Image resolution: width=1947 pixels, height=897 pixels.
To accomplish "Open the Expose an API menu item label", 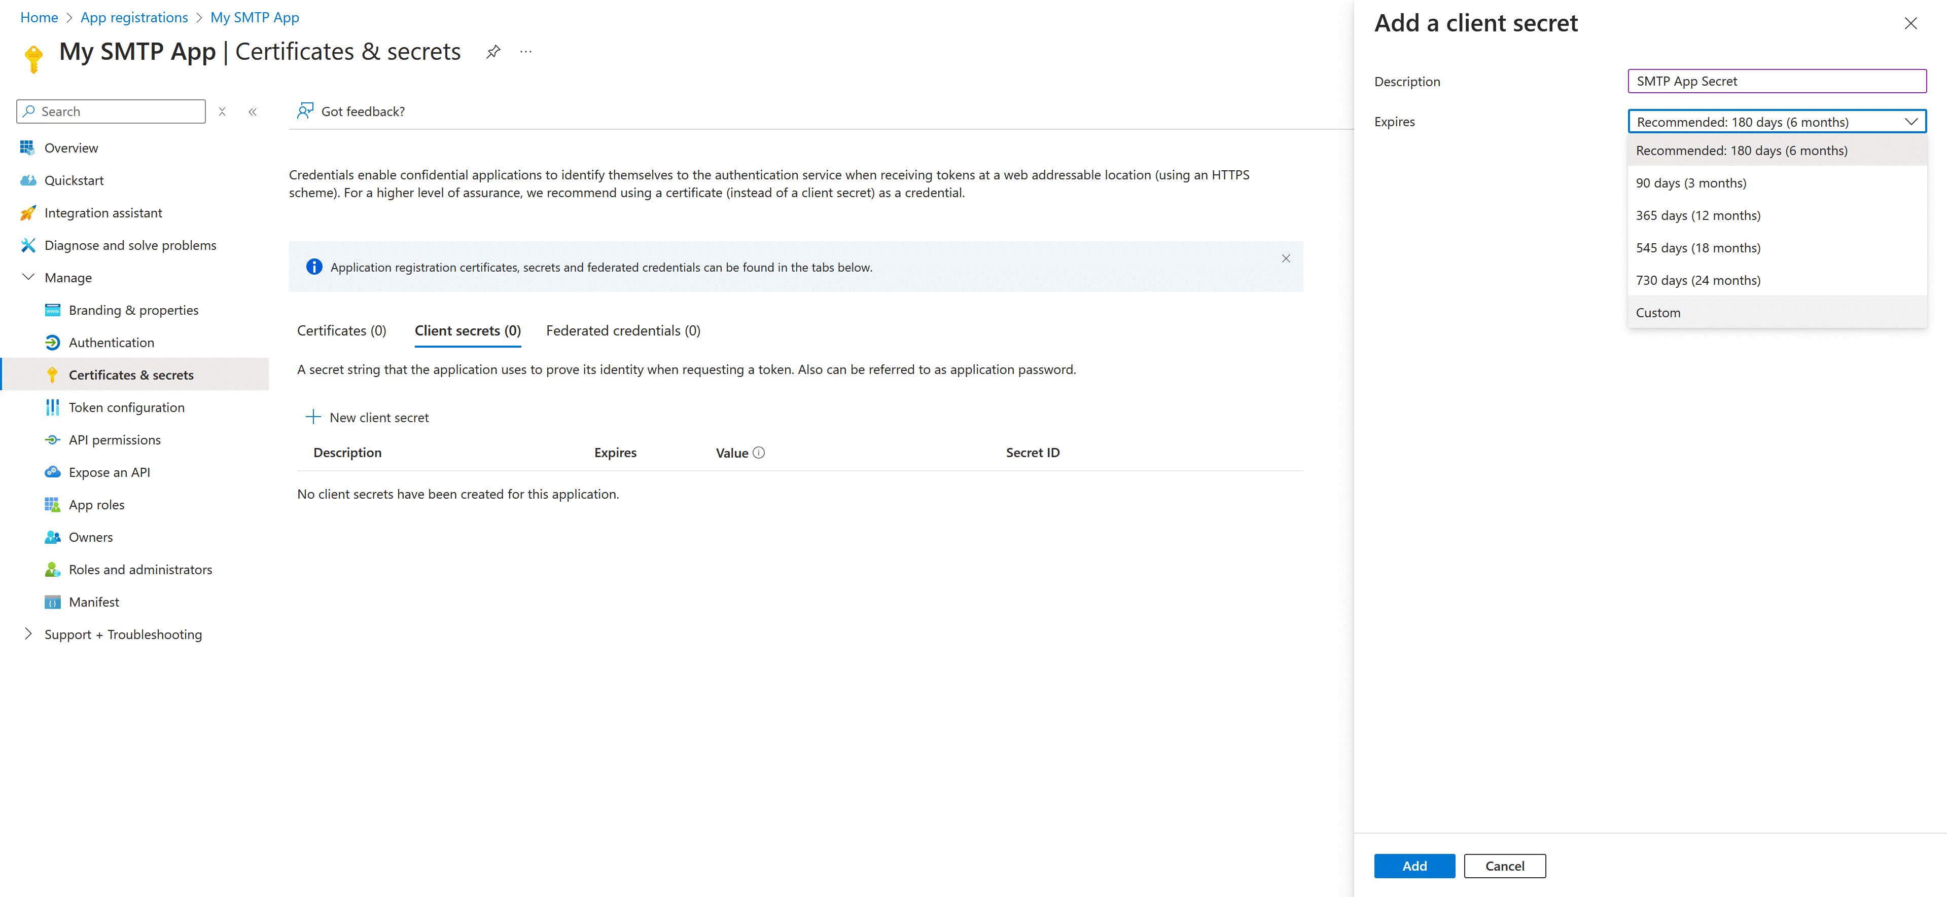I will (x=110, y=473).
